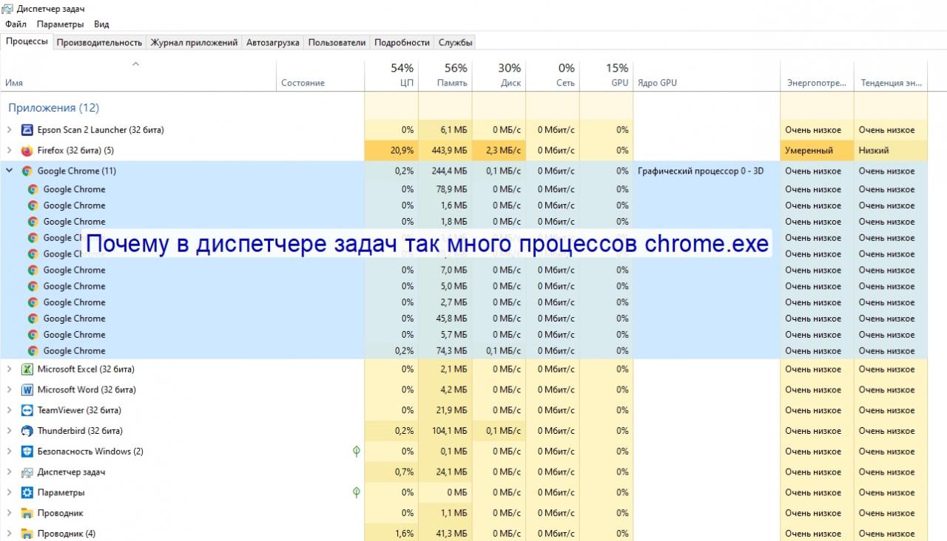Click Thunderbird memory value 104,1 МБ
The image size is (947, 541).
[445, 431]
